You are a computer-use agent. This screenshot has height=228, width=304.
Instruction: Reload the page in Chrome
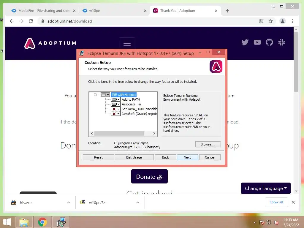[31, 21]
